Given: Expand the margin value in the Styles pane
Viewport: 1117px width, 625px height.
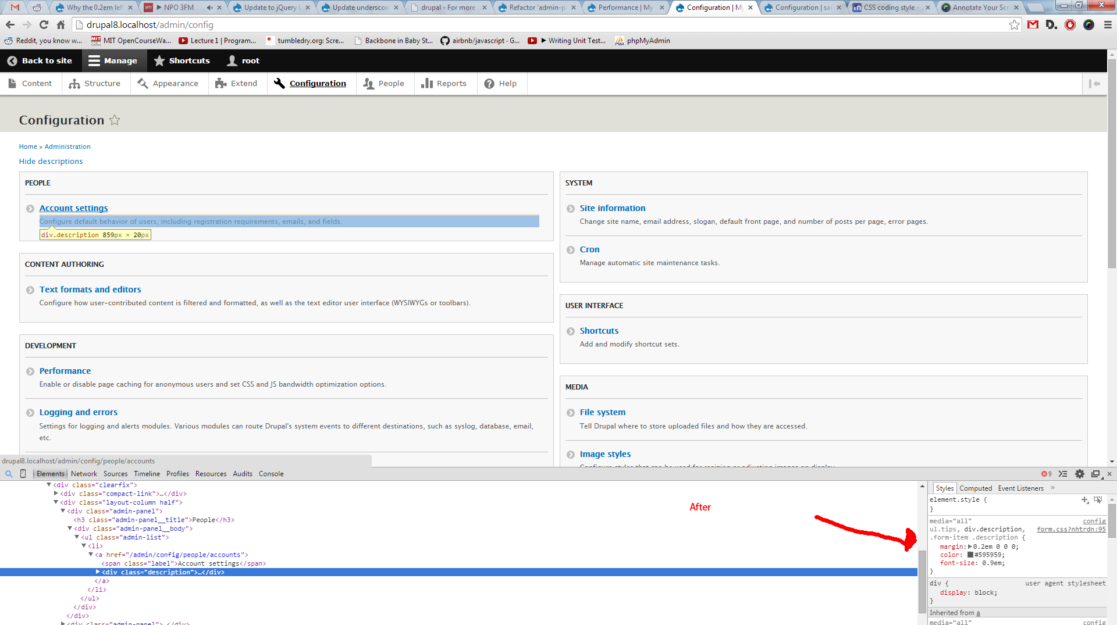Looking at the screenshot, I should coord(970,547).
